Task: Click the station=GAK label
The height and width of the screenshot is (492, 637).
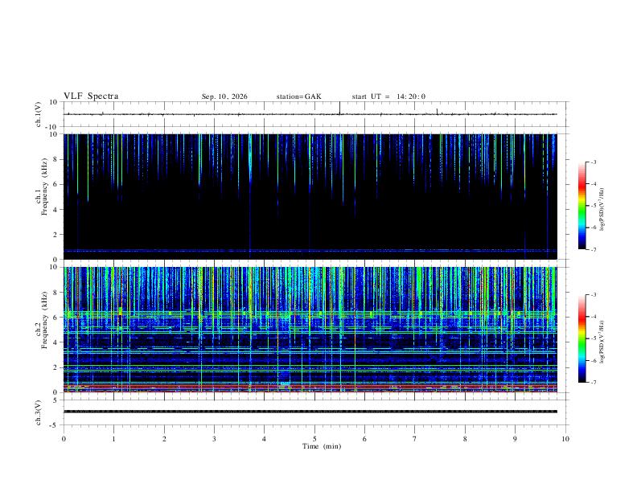Action: point(298,96)
